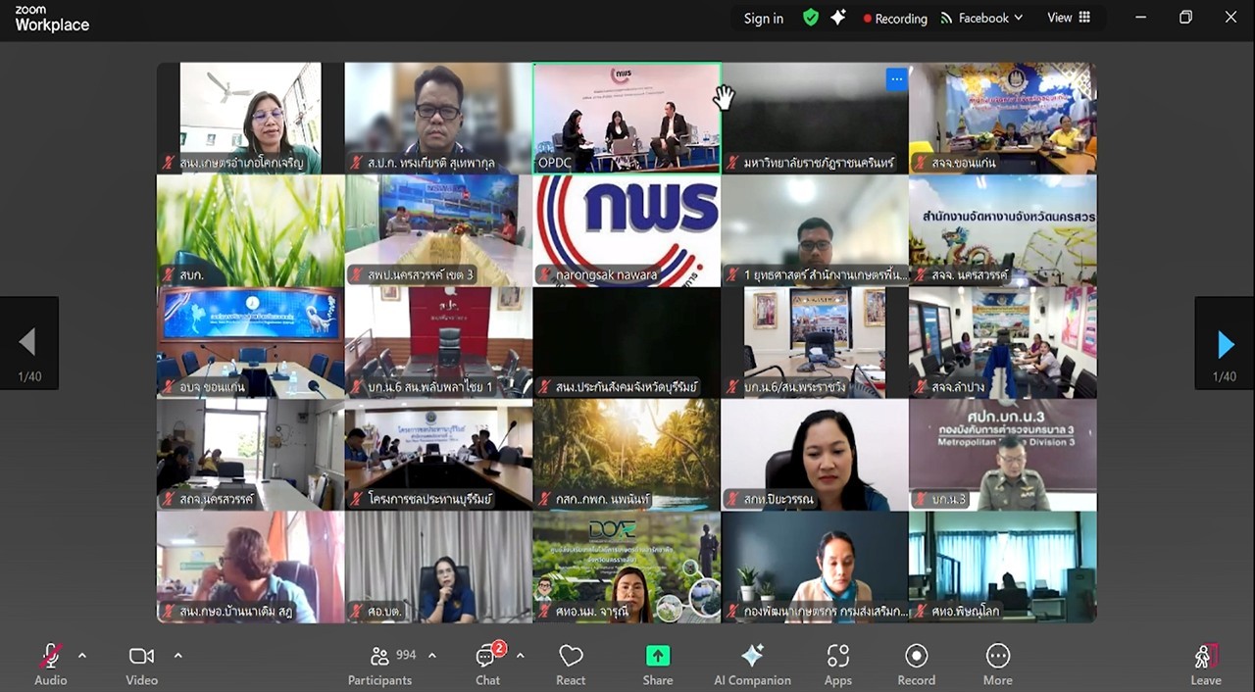The height and width of the screenshot is (692, 1255).
Task: Click the 994 participants count
Action: pyautogui.click(x=406, y=655)
